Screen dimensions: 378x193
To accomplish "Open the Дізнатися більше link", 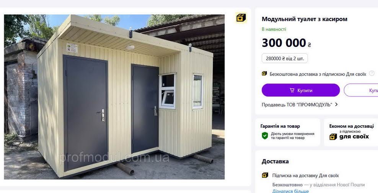I will [x=290, y=191].
